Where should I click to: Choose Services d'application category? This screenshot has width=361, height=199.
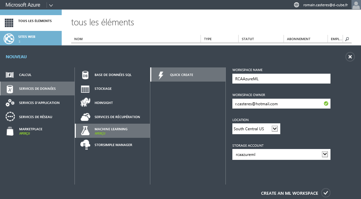pyautogui.click(x=37, y=103)
